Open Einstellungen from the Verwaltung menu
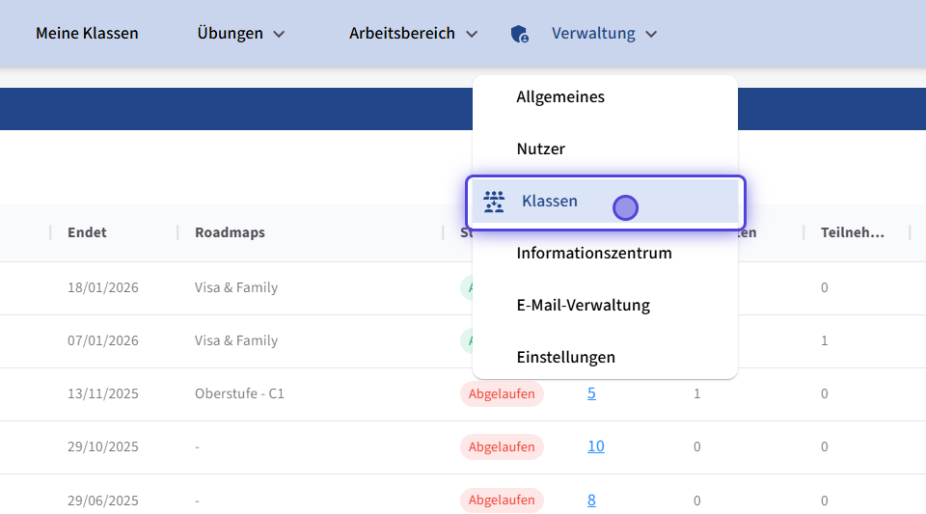Viewport: 926px width, 514px height. (x=565, y=358)
